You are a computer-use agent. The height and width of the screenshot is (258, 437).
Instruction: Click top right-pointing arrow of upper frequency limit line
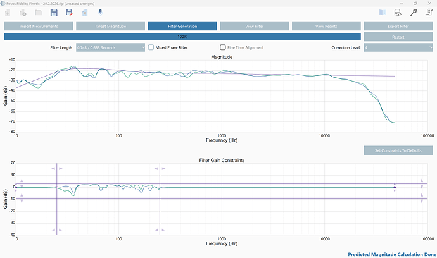click(163, 169)
